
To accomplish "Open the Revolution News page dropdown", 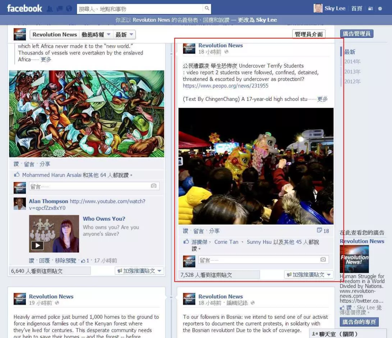I will [55, 35].
